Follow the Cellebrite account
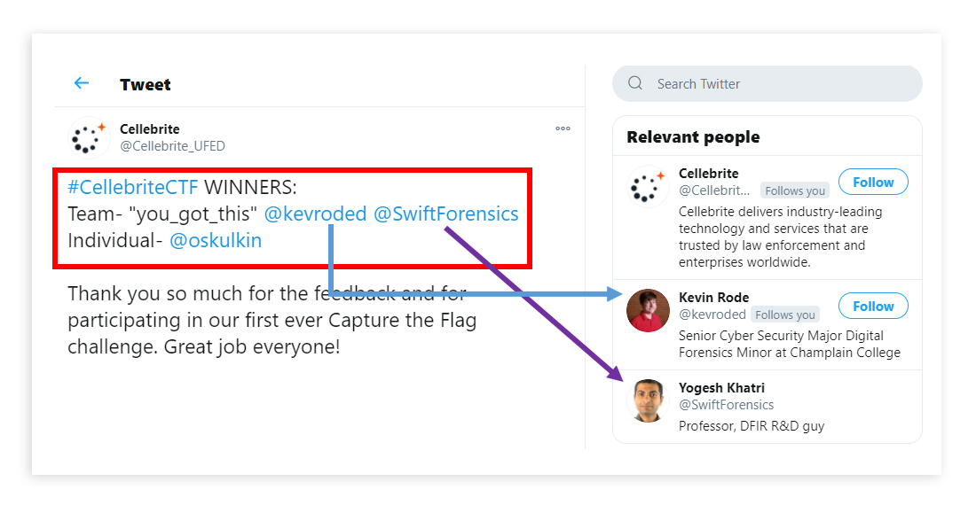This screenshot has width=976, height=505. [x=873, y=183]
